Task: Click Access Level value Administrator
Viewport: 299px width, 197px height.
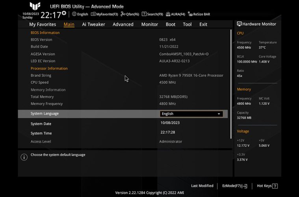Action: (x=171, y=141)
